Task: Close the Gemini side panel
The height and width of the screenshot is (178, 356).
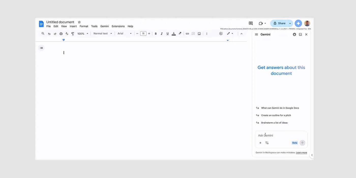Action: click(x=306, y=35)
